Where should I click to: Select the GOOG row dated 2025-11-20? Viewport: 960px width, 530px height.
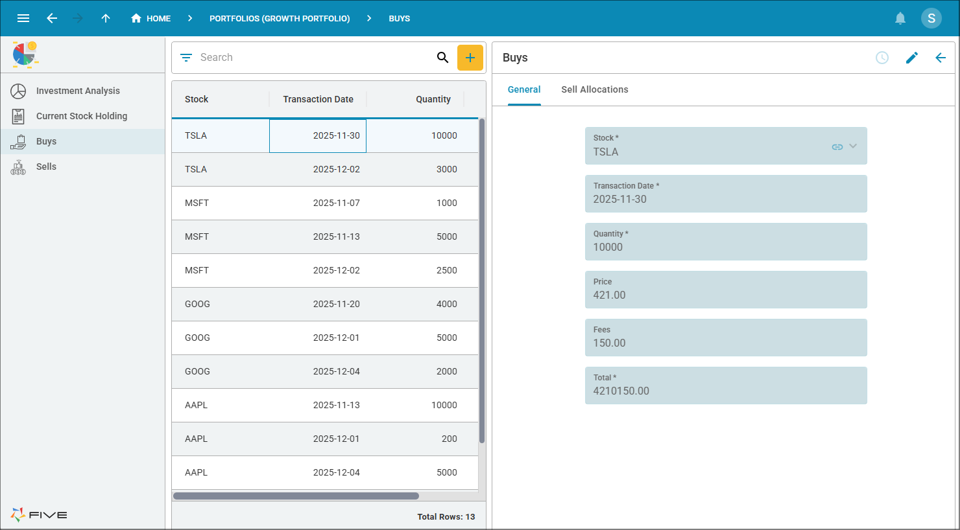point(325,304)
